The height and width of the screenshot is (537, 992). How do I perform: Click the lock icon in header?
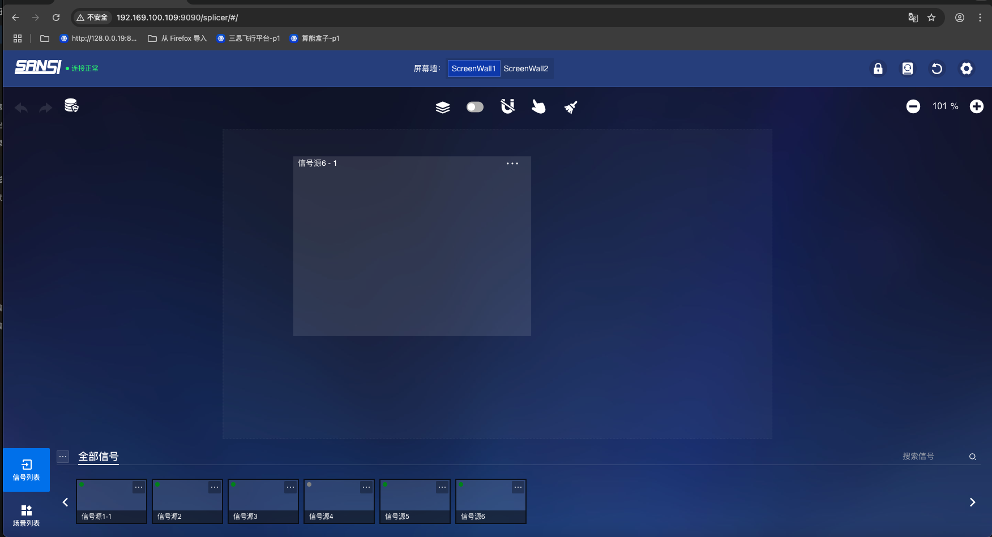coord(878,68)
